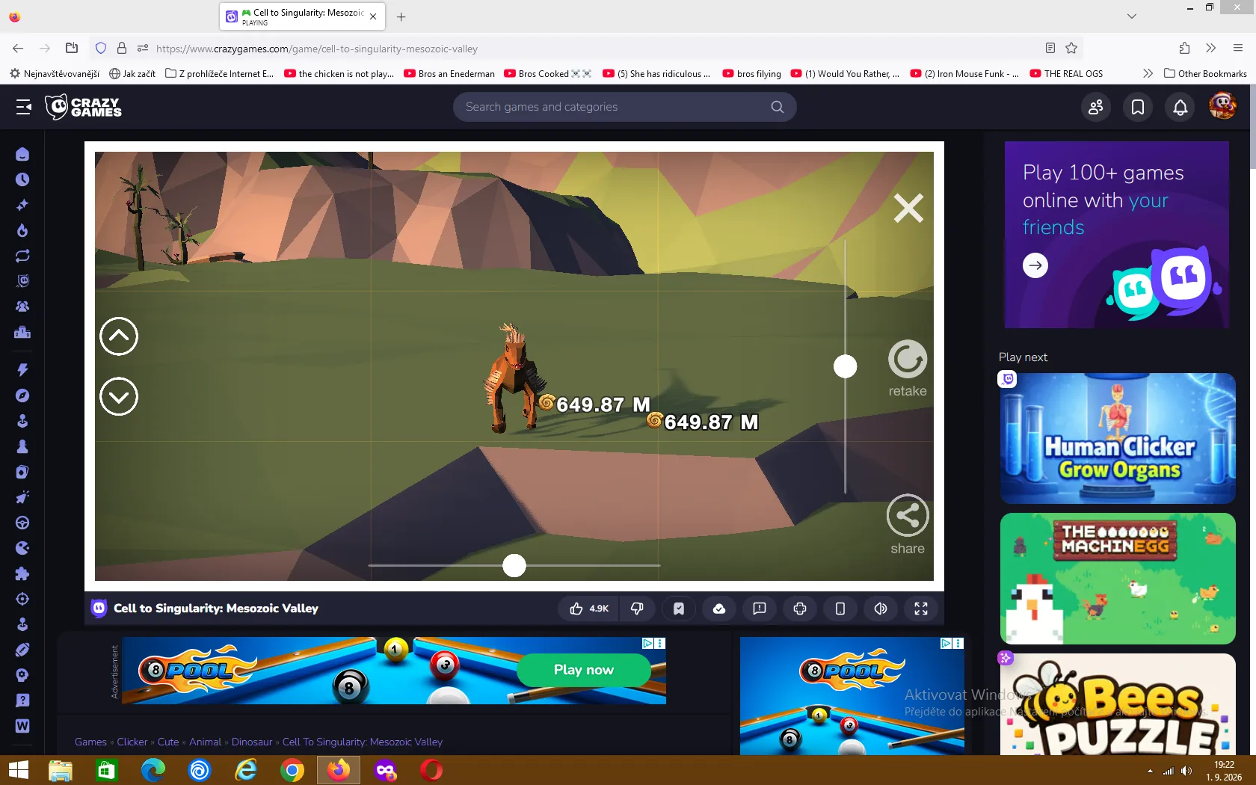Toggle the add to My Games bookmark button
Screen dimensions: 1256x785
click(x=679, y=609)
